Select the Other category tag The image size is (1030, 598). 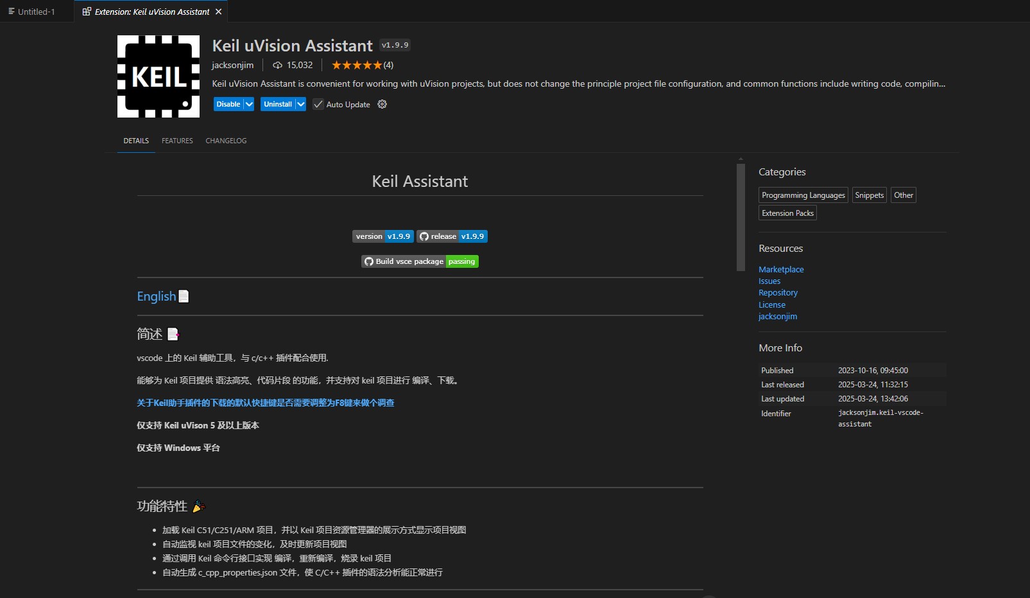coord(904,195)
